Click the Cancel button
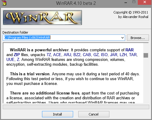The image size is (152, 120). [94, 114]
